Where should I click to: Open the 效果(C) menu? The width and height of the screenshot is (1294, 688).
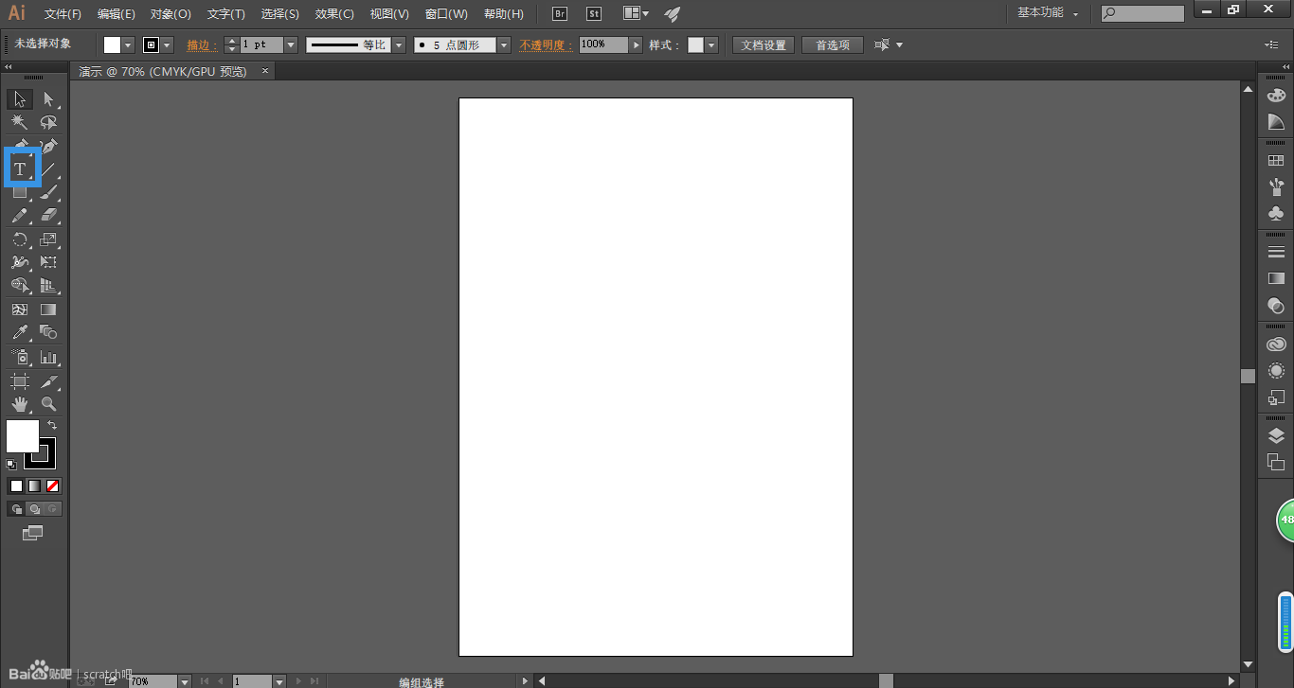(x=334, y=14)
